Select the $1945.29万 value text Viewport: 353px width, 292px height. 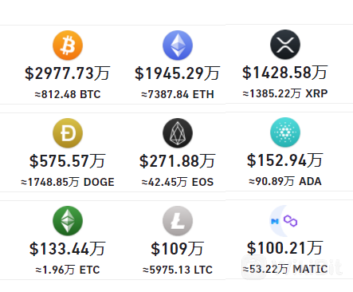(178, 73)
